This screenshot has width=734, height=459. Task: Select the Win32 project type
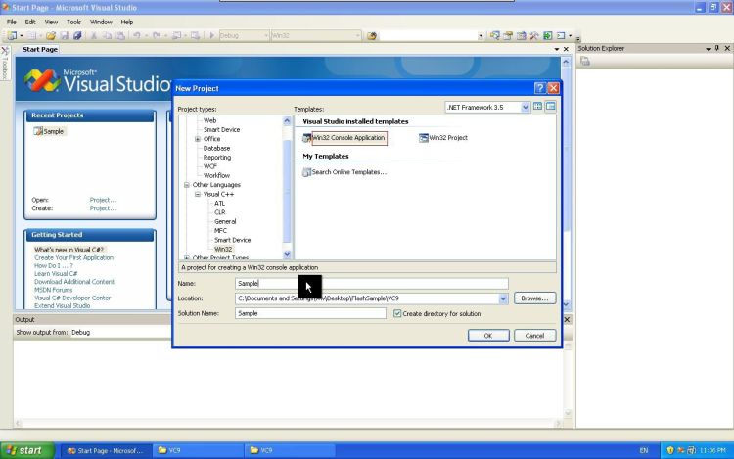(x=223, y=249)
